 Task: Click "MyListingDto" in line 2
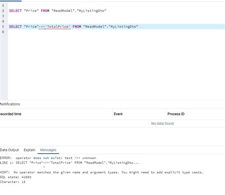pyautogui.click(x=92, y=11)
